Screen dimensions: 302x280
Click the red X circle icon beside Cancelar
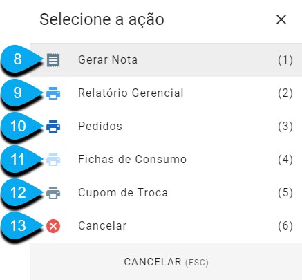tap(53, 226)
